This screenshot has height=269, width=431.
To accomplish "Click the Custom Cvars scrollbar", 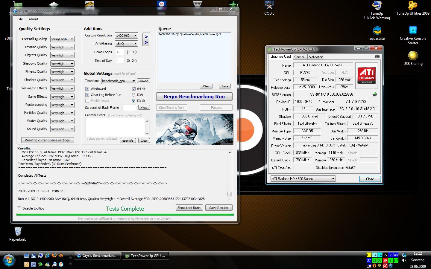I will (x=147, y=127).
